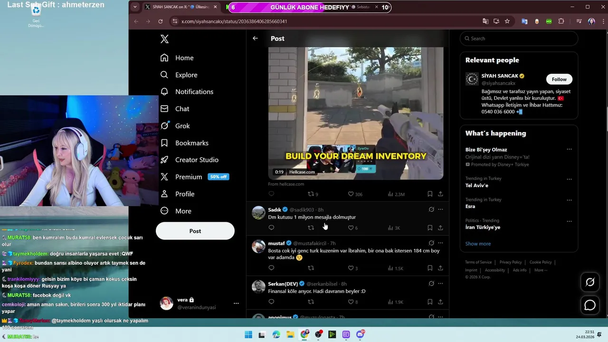Open Chrome extensions puzzle icon
This screenshot has height=342, width=608.
click(561, 21)
